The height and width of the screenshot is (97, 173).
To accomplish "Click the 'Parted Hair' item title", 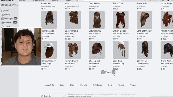I will (46, 4).
